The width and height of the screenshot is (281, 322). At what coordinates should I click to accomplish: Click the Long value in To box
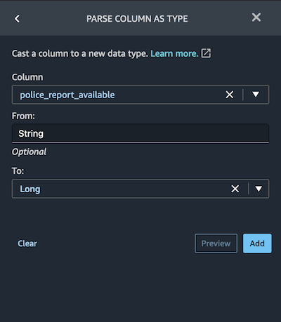click(30, 189)
